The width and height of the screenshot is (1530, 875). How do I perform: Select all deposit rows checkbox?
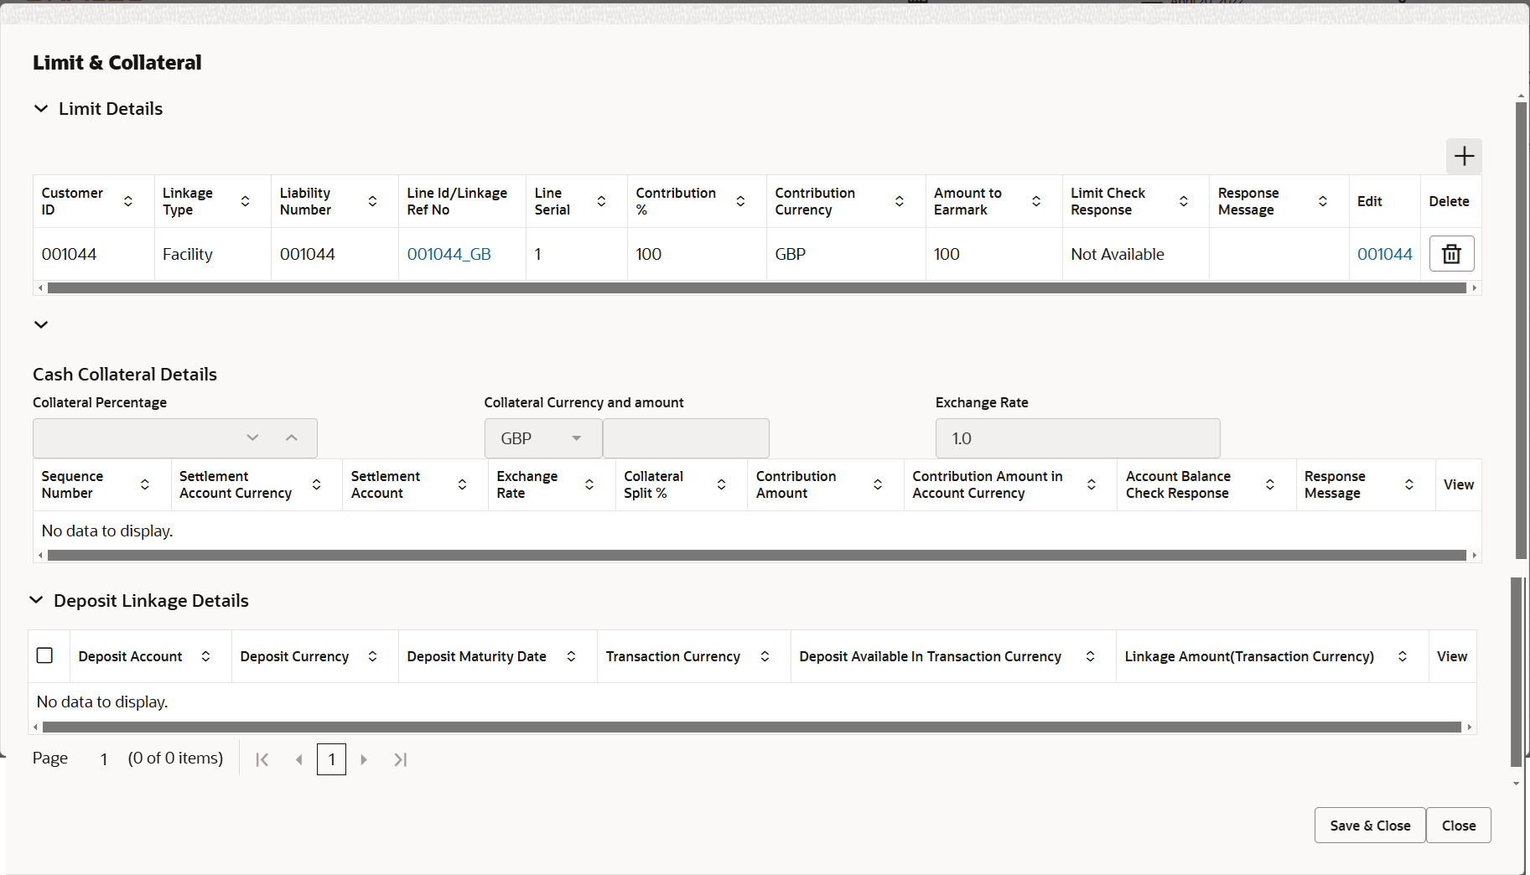pos(45,655)
